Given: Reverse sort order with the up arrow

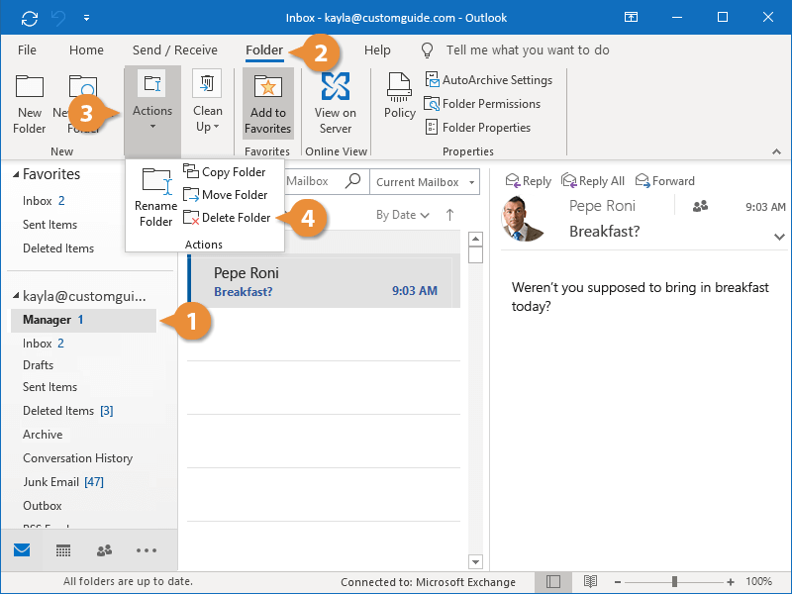Looking at the screenshot, I should pos(449,215).
